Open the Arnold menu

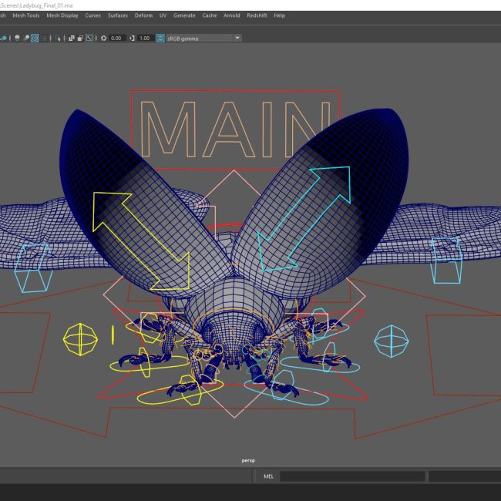[232, 15]
